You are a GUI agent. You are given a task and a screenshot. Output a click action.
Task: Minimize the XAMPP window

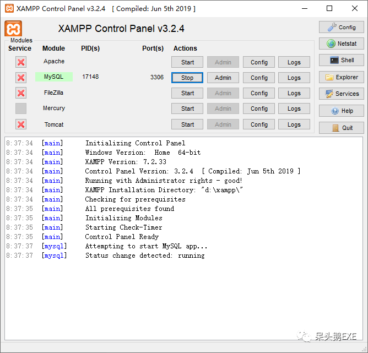pos(305,8)
